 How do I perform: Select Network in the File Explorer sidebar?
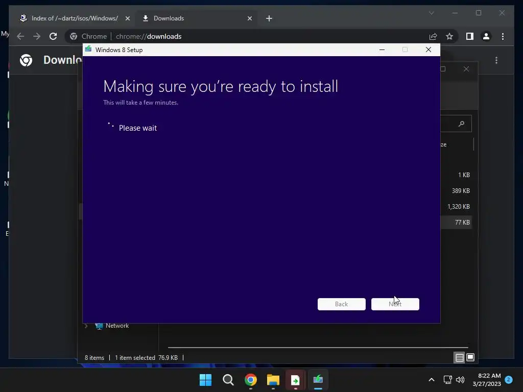click(x=117, y=326)
